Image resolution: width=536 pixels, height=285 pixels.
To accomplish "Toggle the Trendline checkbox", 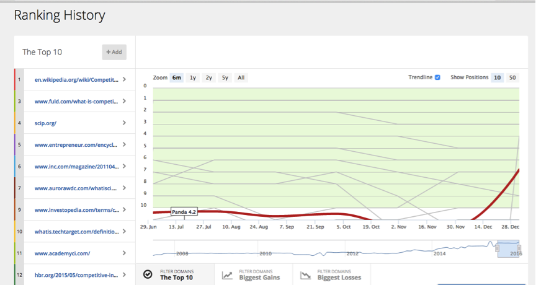I will pos(437,77).
